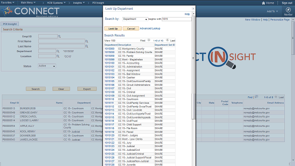Open the Location lookup magnifier
The width and height of the screenshot is (295, 166).
tap(58, 56)
